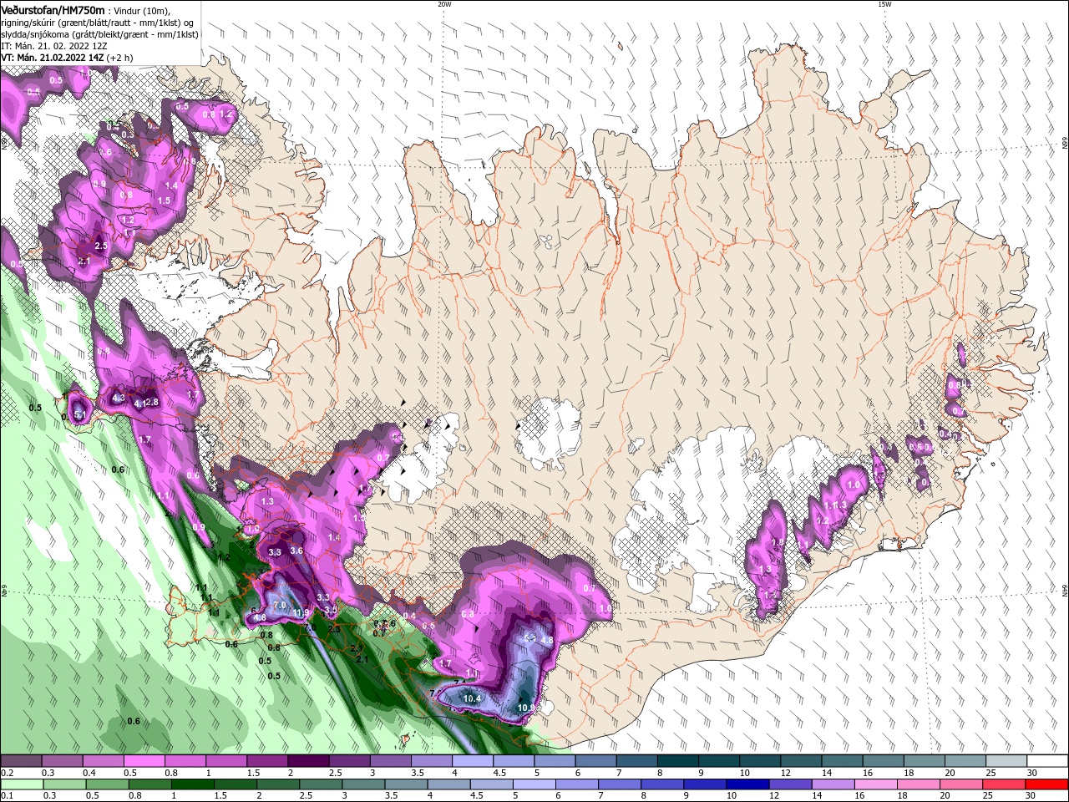Viewport: 1069px width, 802px height.
Task: Click the 0.1 tick label on the lower legend
Action: (7, 796)
